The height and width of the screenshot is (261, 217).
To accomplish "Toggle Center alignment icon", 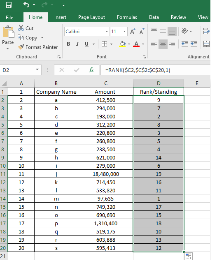I will (163, 44).
